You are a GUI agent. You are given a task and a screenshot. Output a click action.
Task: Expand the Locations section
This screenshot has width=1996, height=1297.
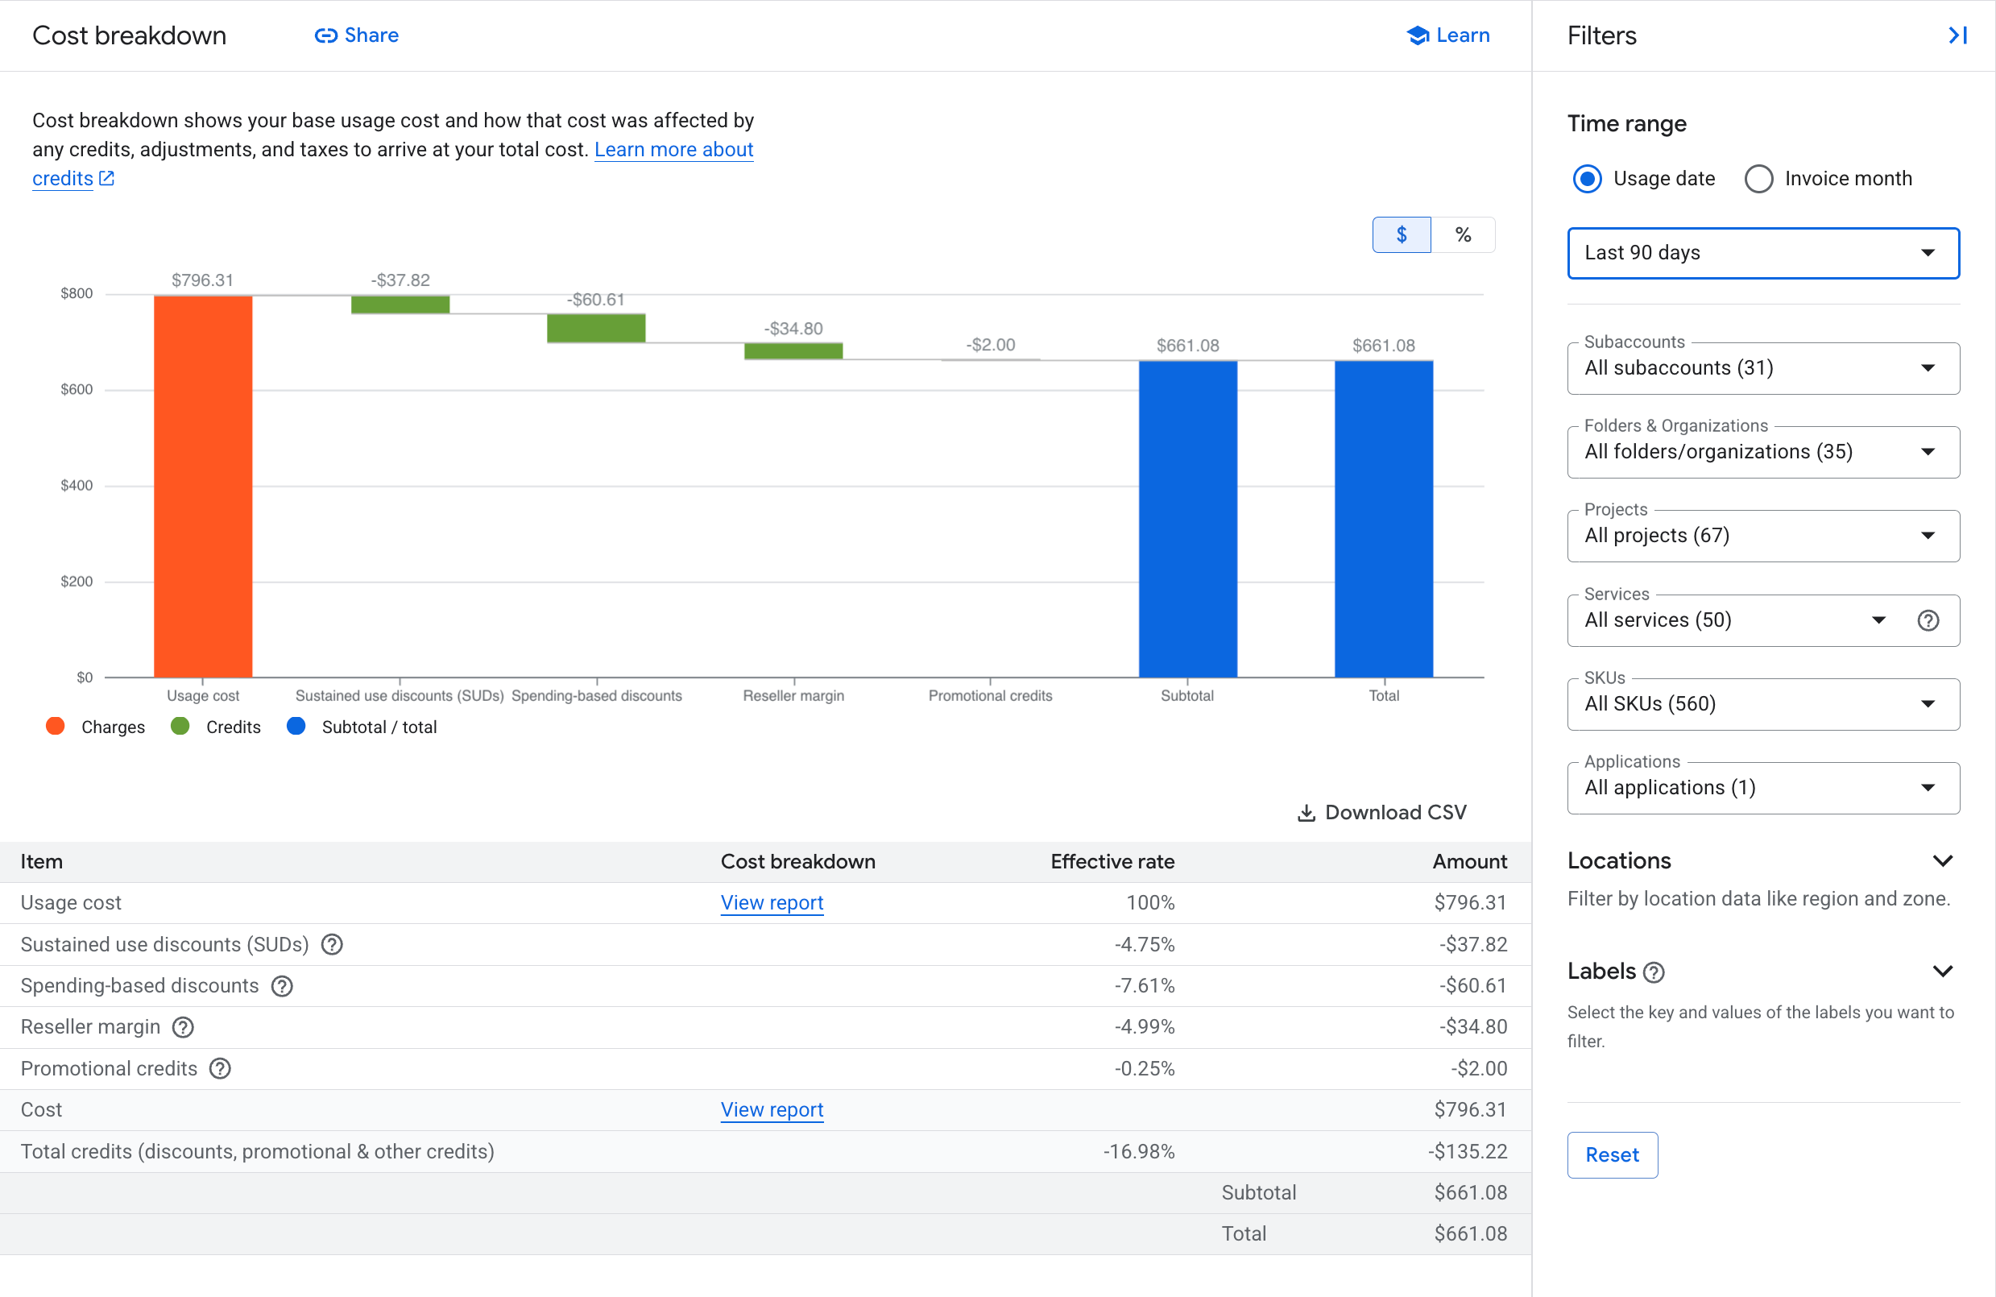(1943, 860)
